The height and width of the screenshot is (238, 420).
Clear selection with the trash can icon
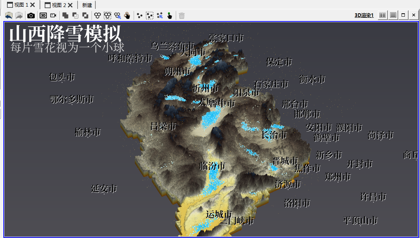click(182, 16)
